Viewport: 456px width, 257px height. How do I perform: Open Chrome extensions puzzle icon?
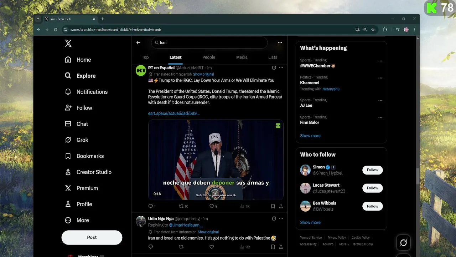pos(385,30)
